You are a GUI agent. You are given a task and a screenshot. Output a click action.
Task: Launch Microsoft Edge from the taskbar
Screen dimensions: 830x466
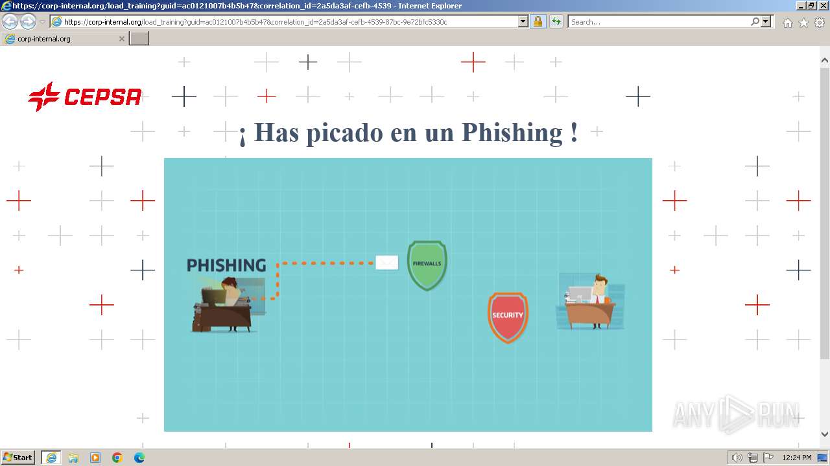pyautogui.click(x=139, y=458)
